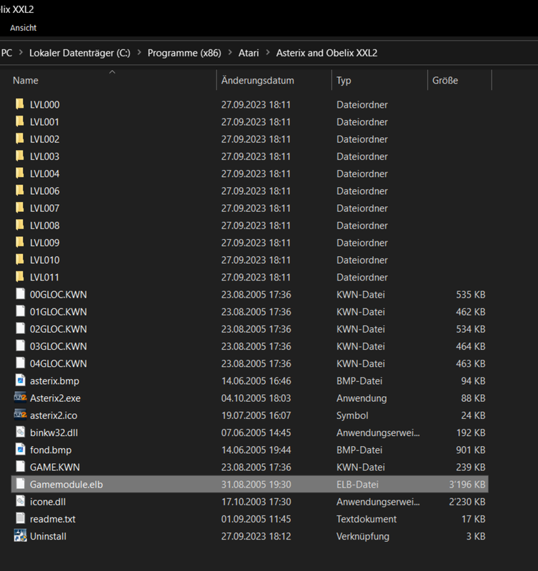Select shortcut name "Uninstall"
Viewport: 538px width, 571px height.
pos(48,537)
